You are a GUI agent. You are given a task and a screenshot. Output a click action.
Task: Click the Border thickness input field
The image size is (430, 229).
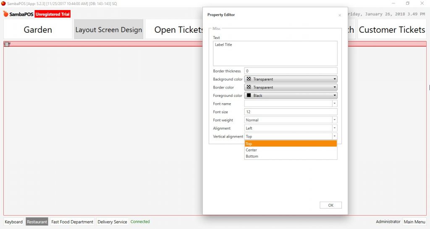pos(291,71)
